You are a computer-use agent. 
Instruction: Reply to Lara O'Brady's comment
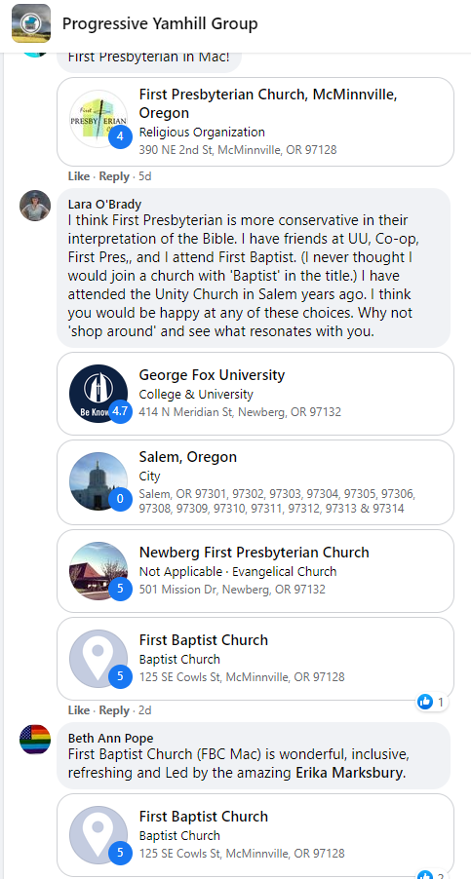click(114, 710)
